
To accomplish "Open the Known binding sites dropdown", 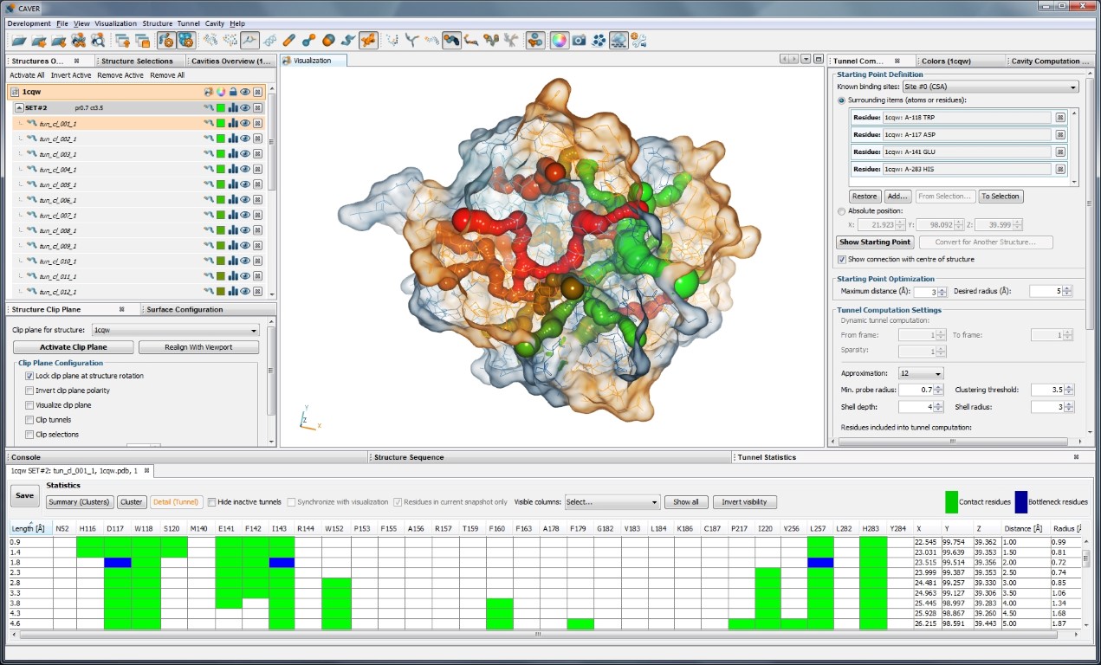I will click(989, 87).
